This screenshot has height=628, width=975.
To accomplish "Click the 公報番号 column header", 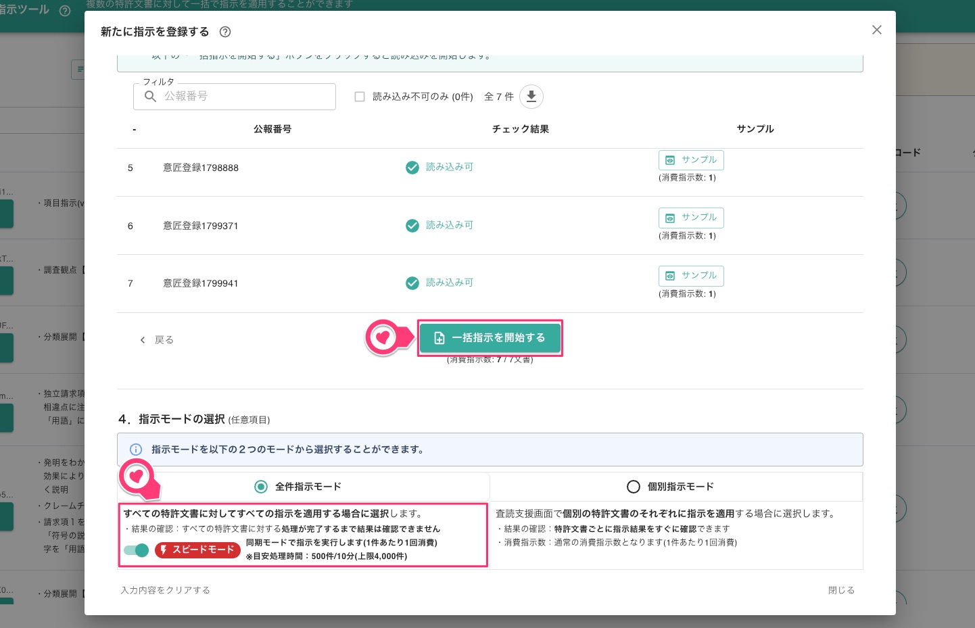I will (x=272, y=129).
